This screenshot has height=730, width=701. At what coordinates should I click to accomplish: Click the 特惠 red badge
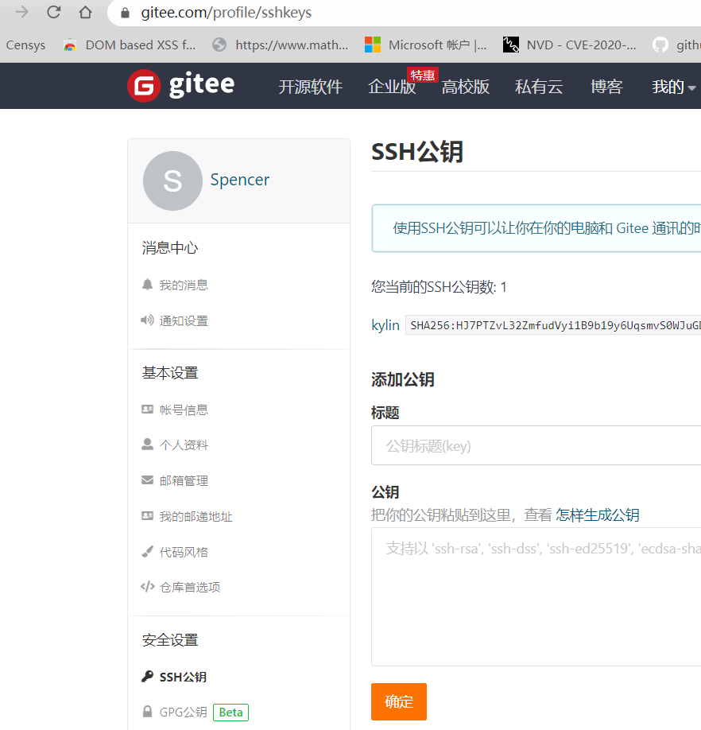422,75
